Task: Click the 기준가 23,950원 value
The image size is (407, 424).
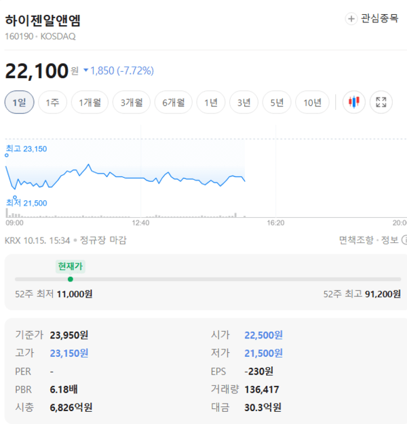Action: tap(69, 335)
